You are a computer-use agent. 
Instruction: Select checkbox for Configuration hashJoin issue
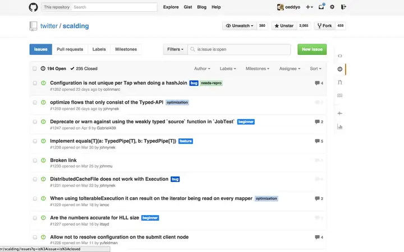point(35,83)
